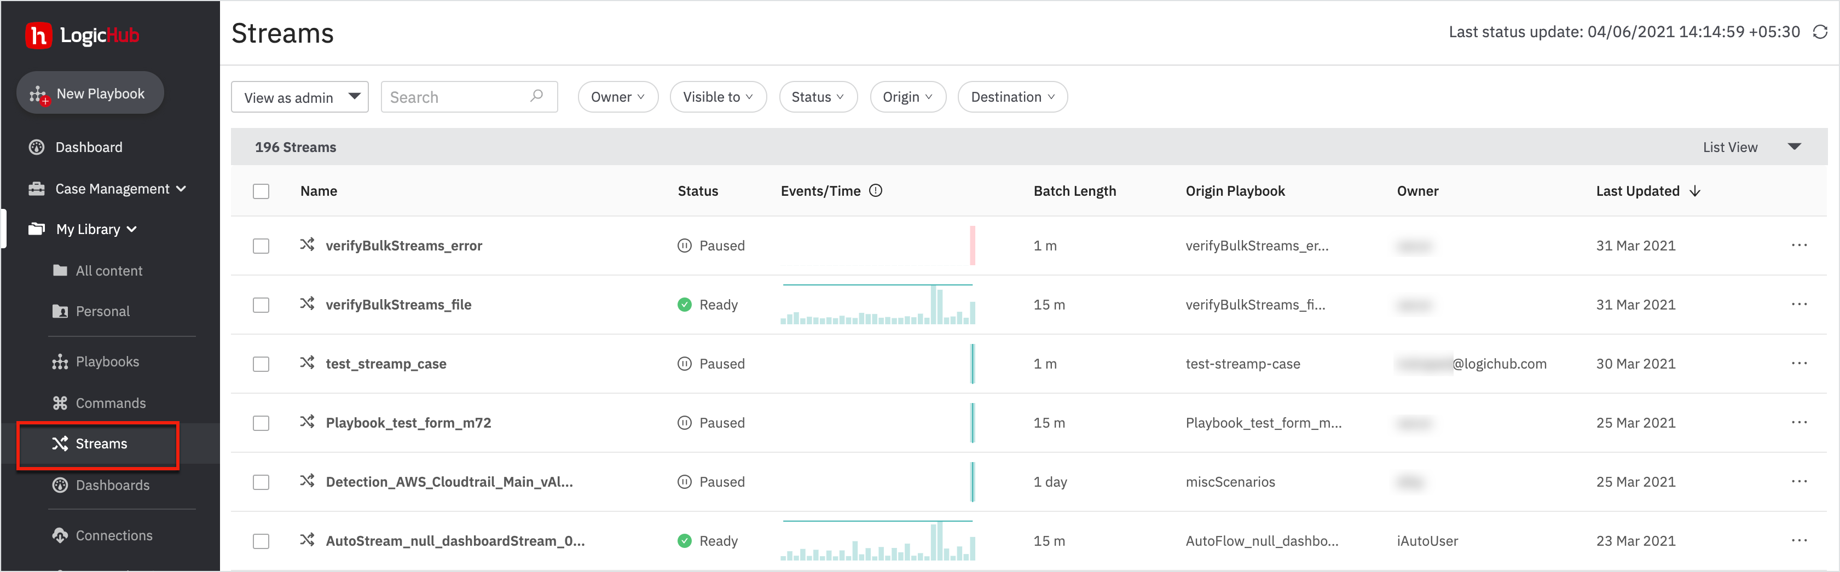Open the more options menu for verifyBulkStreams_error
1840x572 pixels.
click(x=1800, y=246)
